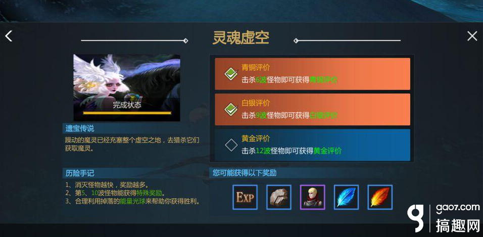
Task: Click the winged character thumbnail image
Action: [x=127, y=88]
